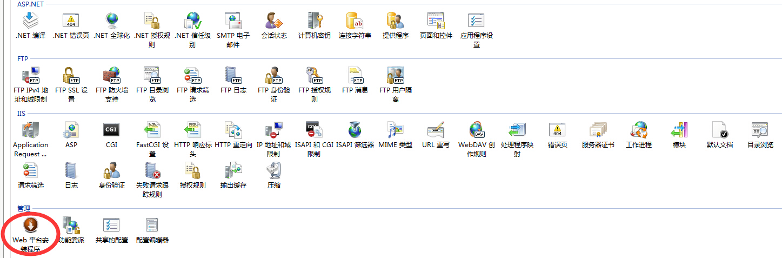Select the Application Request Routing icon
This screenshot has height=258, width=782.
click(31, 130)
